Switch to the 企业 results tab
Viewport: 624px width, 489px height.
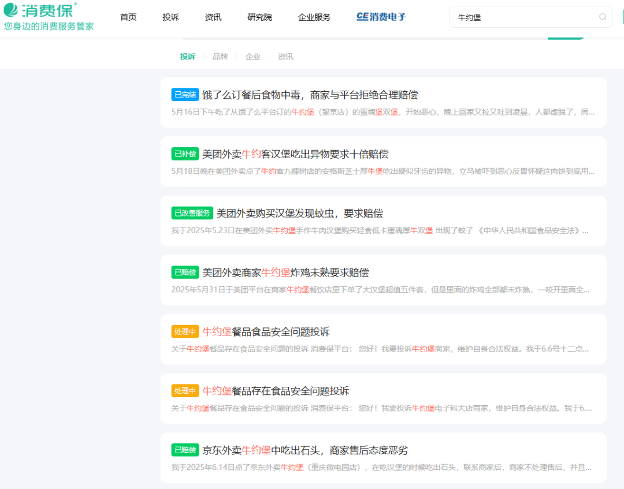point(252,57)
